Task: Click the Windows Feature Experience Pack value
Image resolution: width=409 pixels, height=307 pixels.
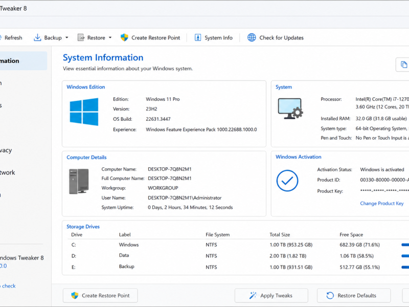Action: coord(201,129)
